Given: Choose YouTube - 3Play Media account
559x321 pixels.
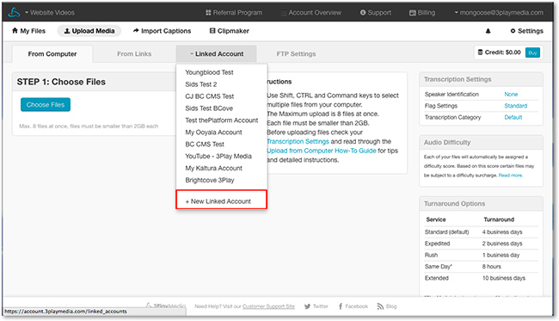Looking at the screenshot, I should (218, 157).
